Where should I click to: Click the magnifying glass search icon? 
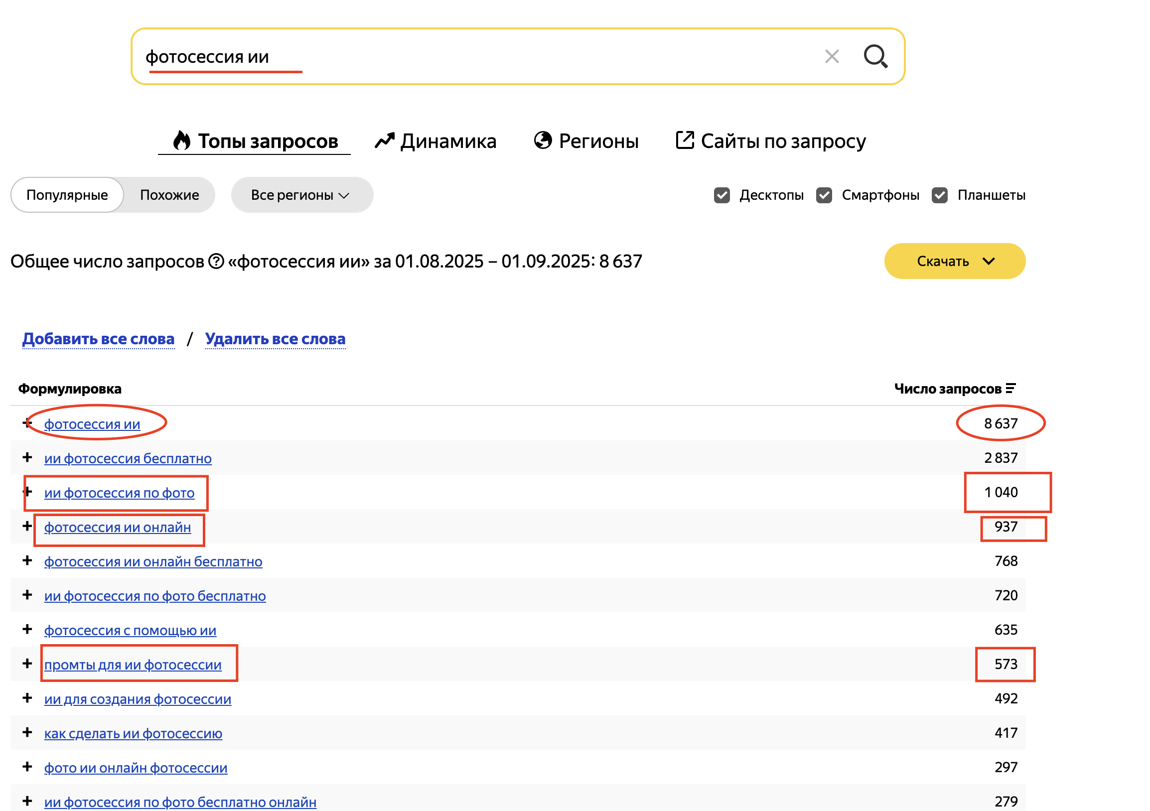click(875, 56)
